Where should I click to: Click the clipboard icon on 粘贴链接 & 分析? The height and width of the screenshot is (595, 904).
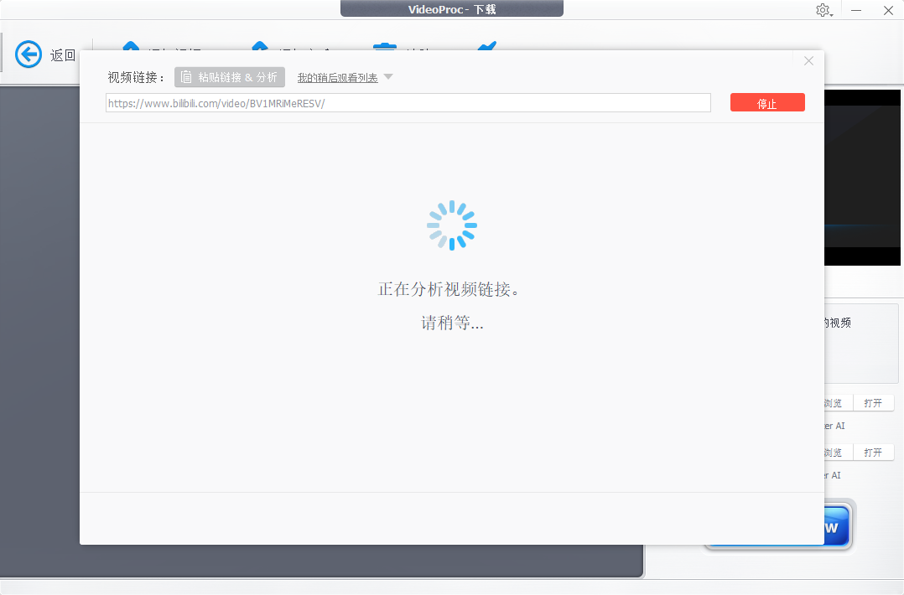[185, 76]
